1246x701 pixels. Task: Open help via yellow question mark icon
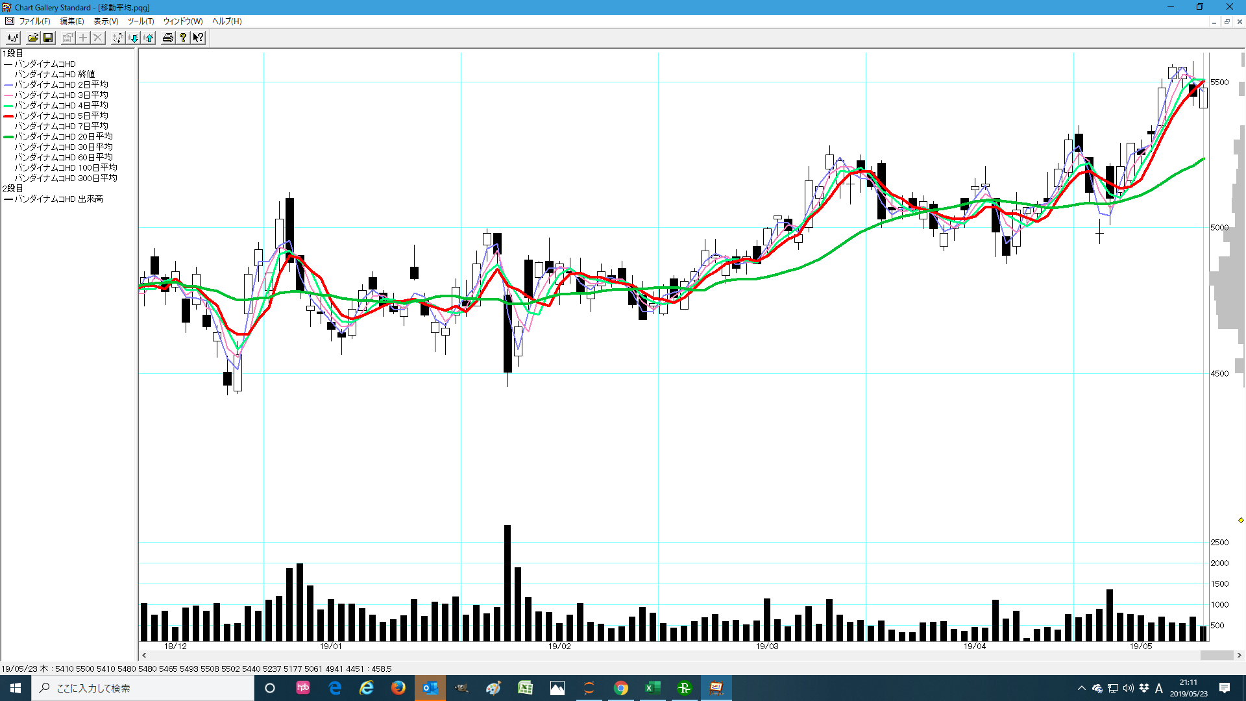pos(183,38)
